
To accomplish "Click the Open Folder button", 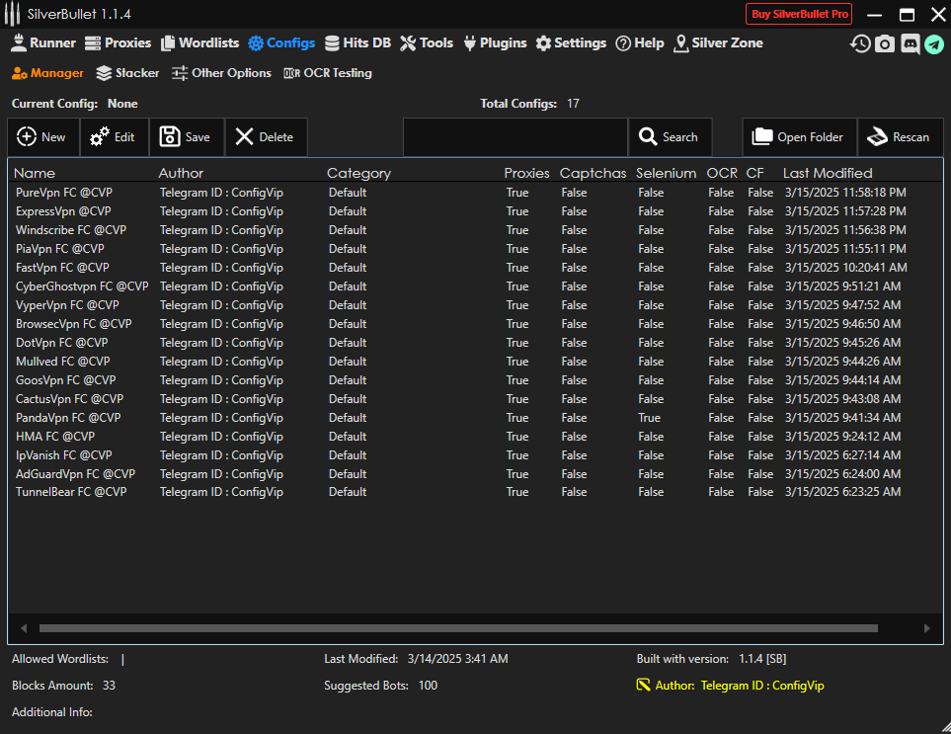I will coord(798,137).
